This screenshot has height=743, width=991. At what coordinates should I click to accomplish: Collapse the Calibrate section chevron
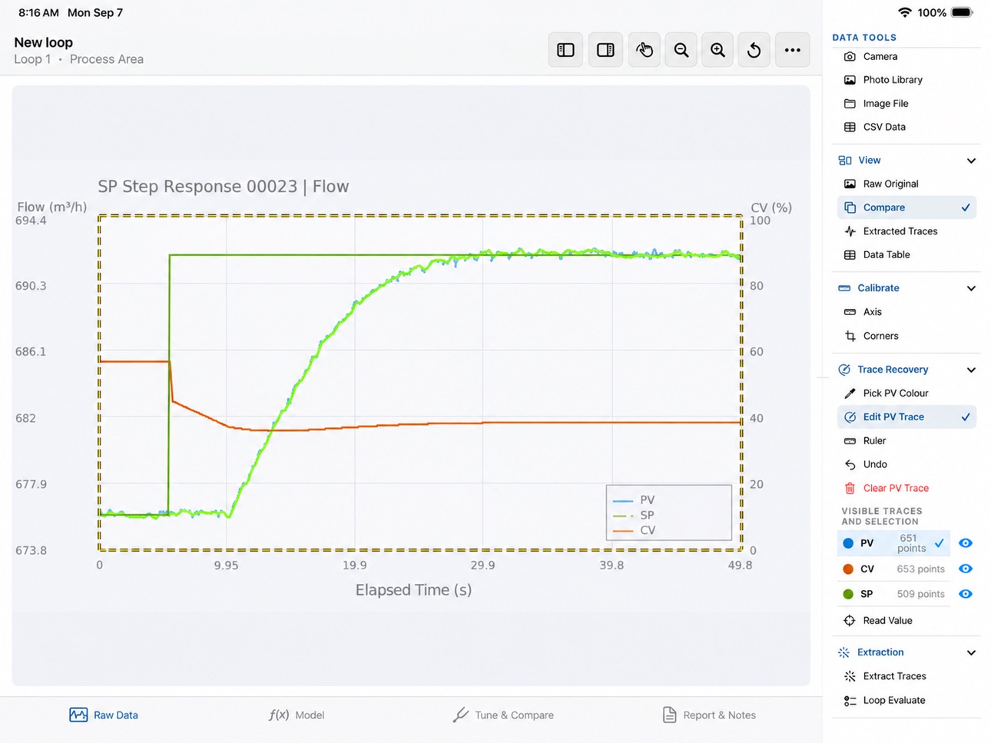[x=971, y=288]
